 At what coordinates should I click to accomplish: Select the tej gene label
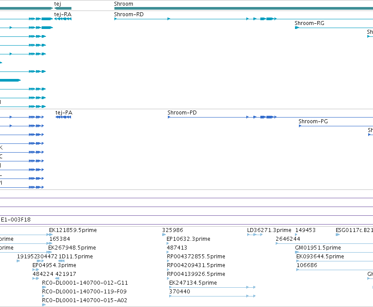coord(57,4)
